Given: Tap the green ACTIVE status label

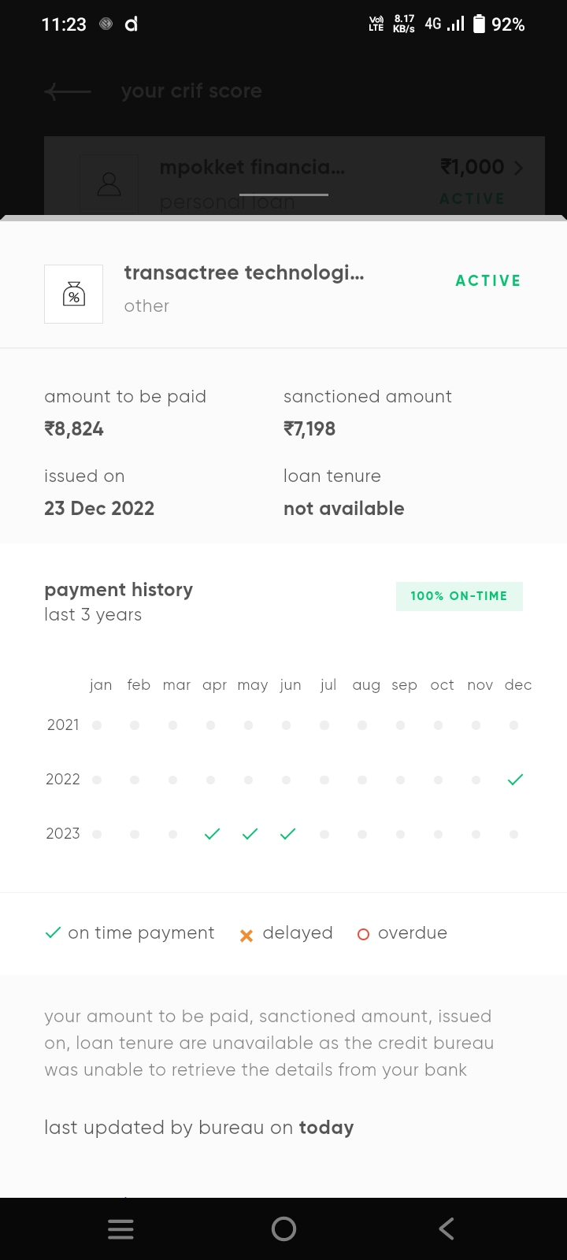Looking at the screenshot, I should 488,281.
